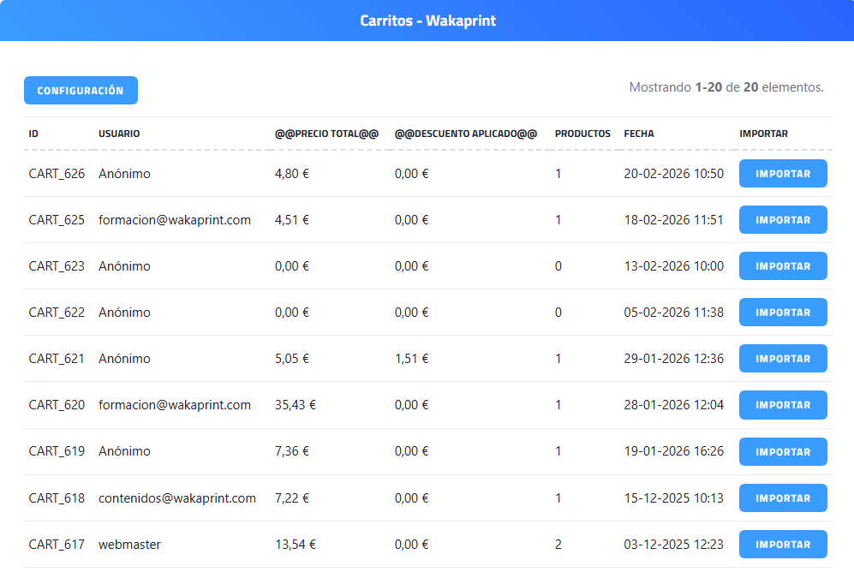Import the CART_621 cart
Viewport: 854px width, 572px height.
tap(783, 359)
